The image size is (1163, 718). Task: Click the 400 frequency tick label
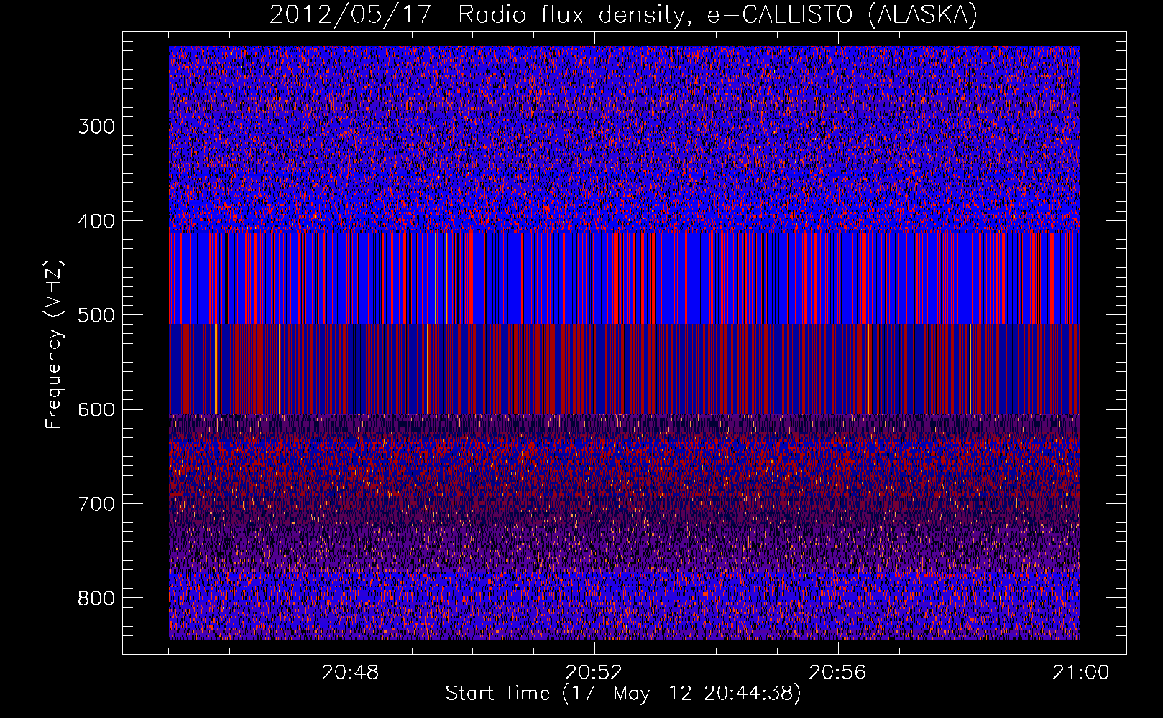(96, 221)
